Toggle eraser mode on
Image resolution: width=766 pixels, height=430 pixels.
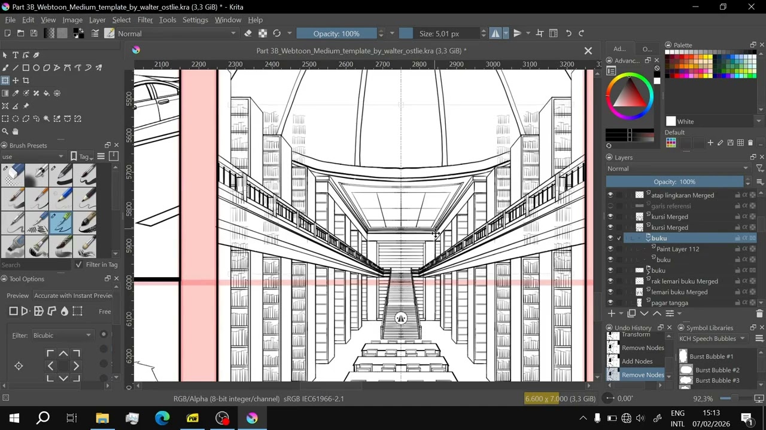pyautogui.click(x=248, y=33)
